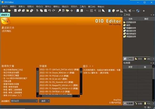This screenshot has height=109, width=155.
Task: Toggle whitespace display pilcrow icon
Action: 95,11
